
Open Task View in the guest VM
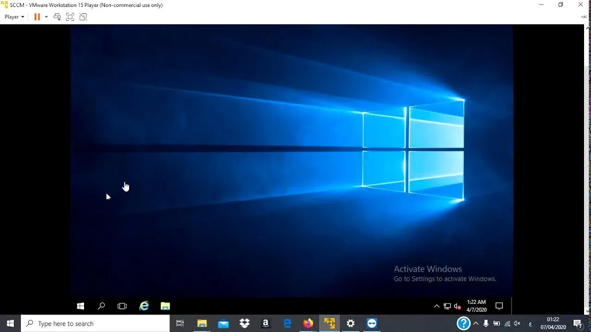pos(122,306)
